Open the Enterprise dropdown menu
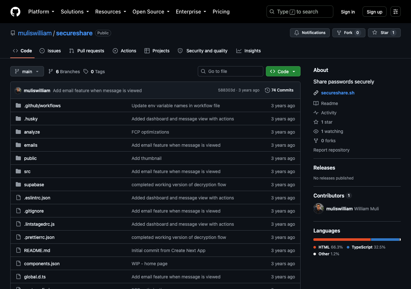 pos(191,12)
